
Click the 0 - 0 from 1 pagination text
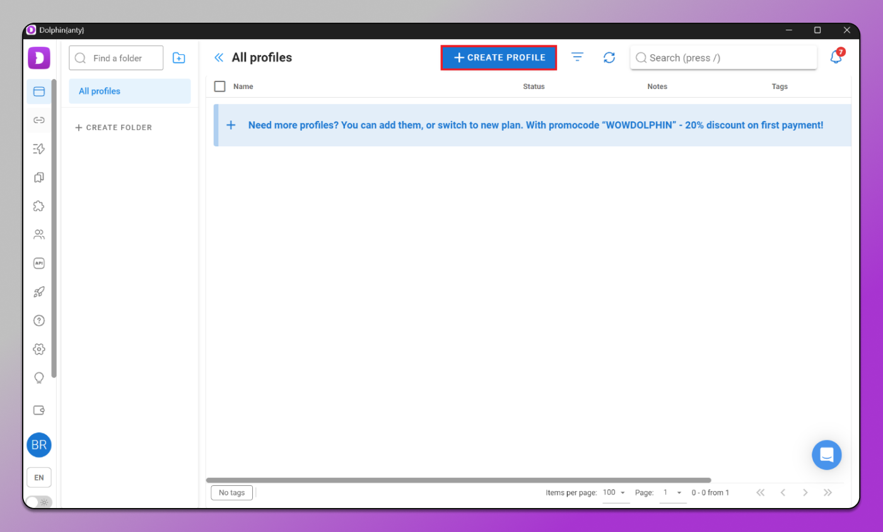point(710,492)
